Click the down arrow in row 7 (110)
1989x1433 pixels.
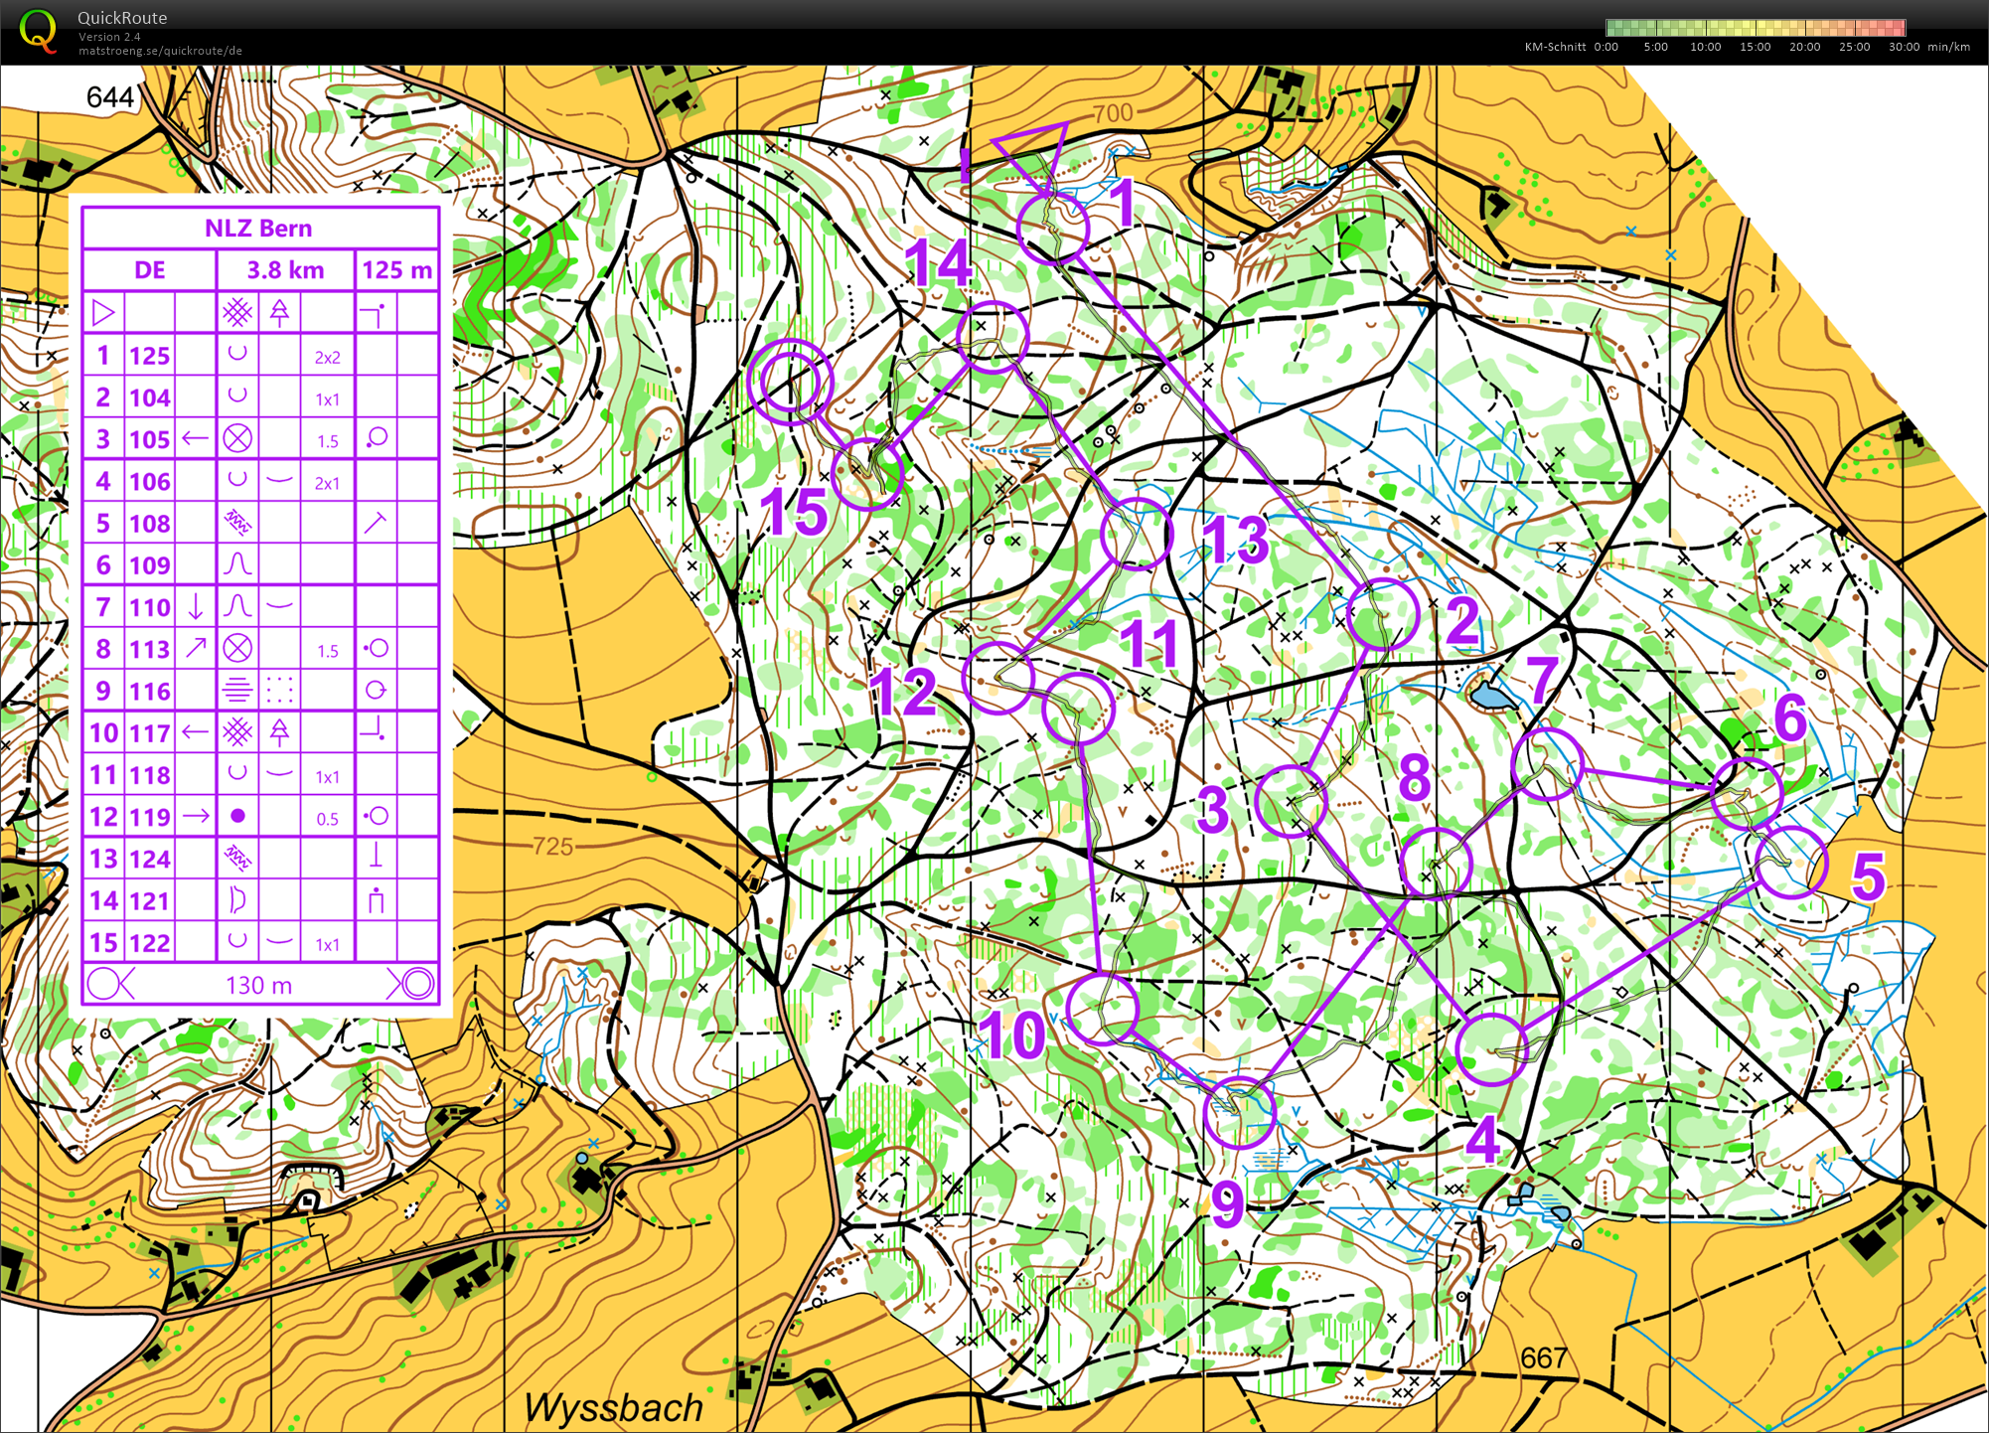(196, 606)
